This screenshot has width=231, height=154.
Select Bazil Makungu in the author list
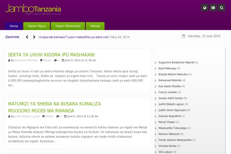(x=167, y=69)
